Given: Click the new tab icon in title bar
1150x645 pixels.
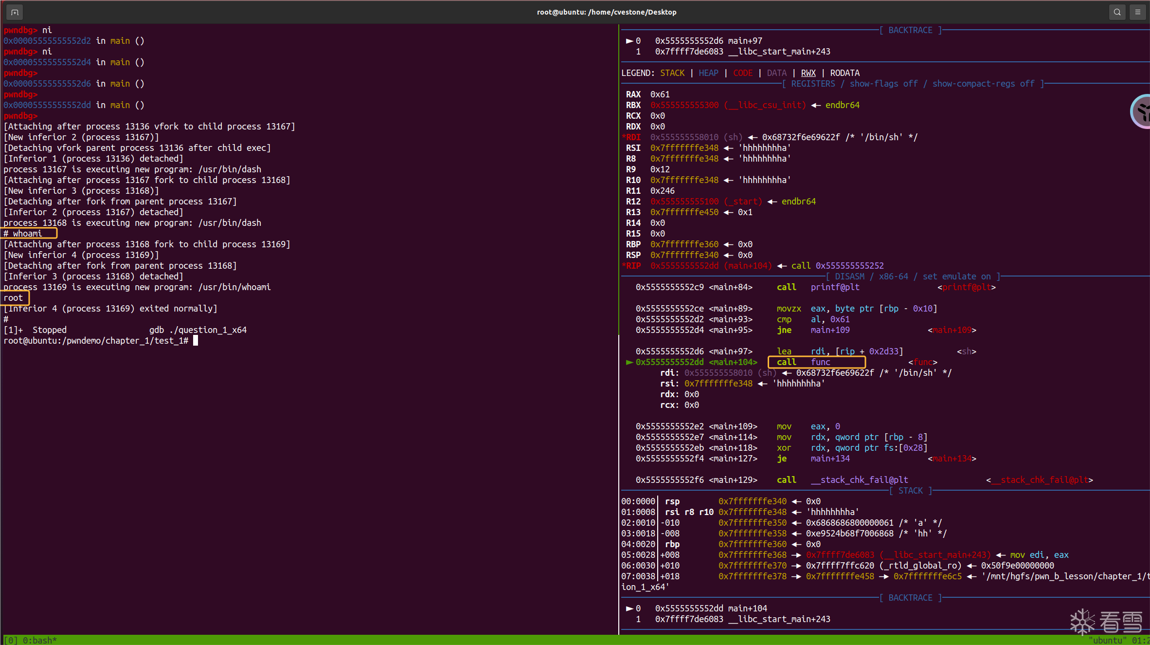Looking at the screenshot, I should [15, 12].
